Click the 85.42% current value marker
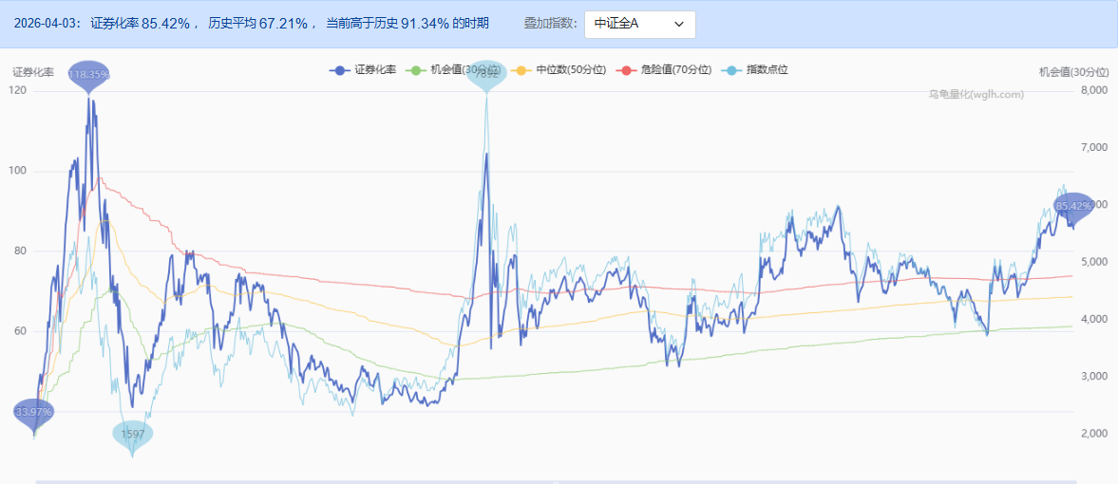The image size is (1118, 484). click(1073, 206)
